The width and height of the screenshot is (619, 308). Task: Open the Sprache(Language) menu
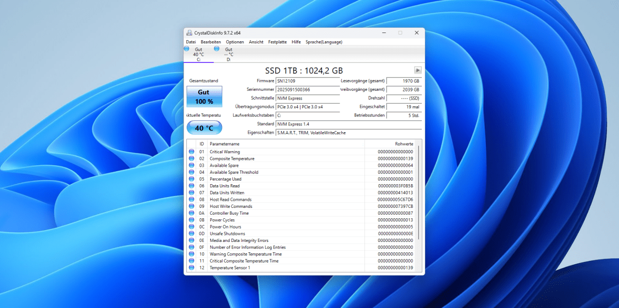(x=324, y=42)
